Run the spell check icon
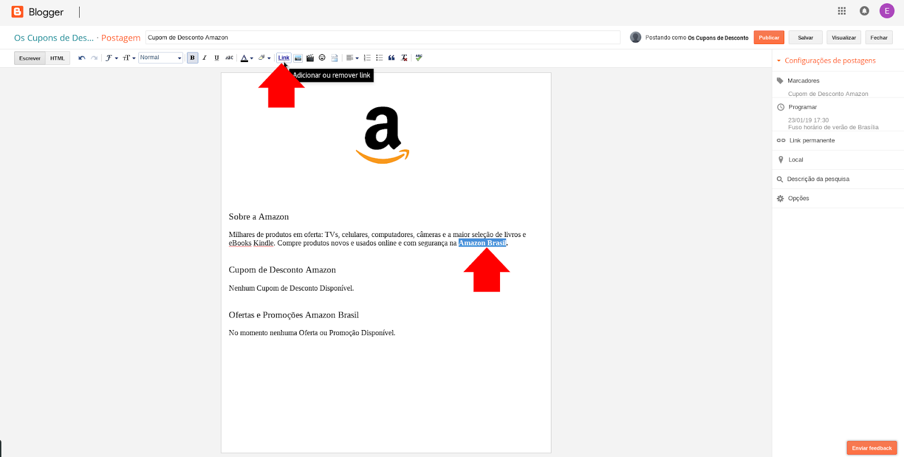 click(419, 58)
